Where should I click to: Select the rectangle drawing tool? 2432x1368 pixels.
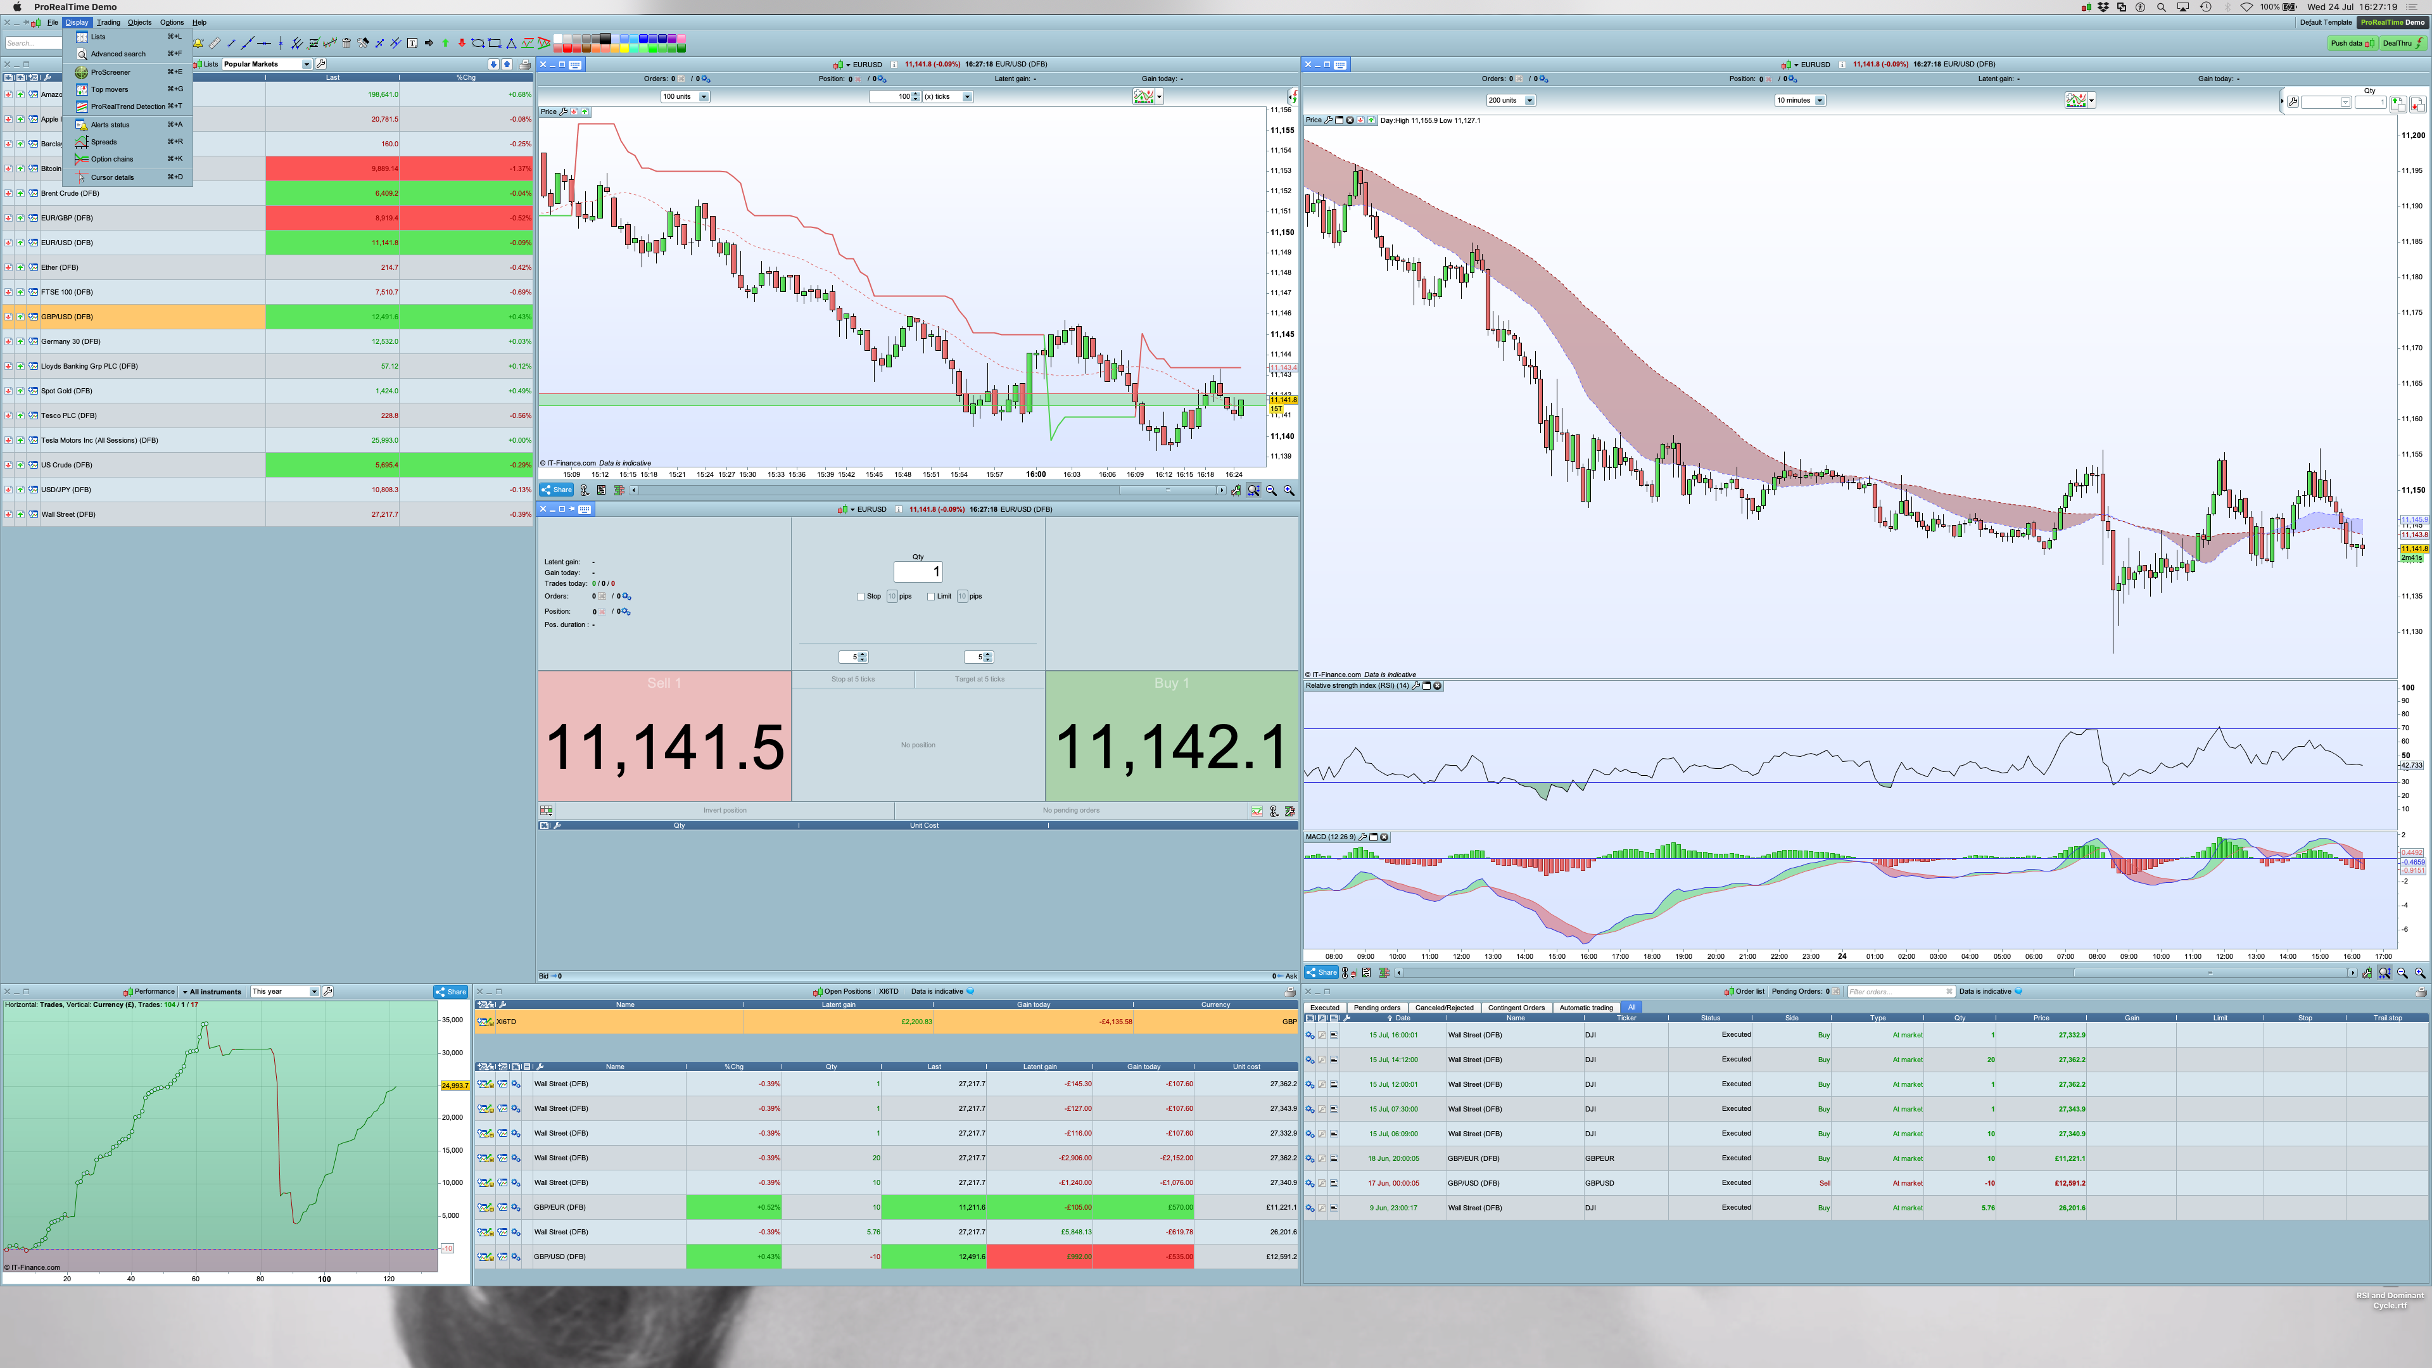point(495,42)
